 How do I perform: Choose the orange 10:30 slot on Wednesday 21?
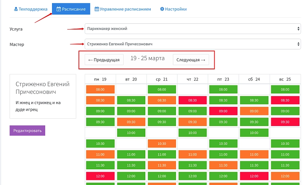(x=162, y=144)
